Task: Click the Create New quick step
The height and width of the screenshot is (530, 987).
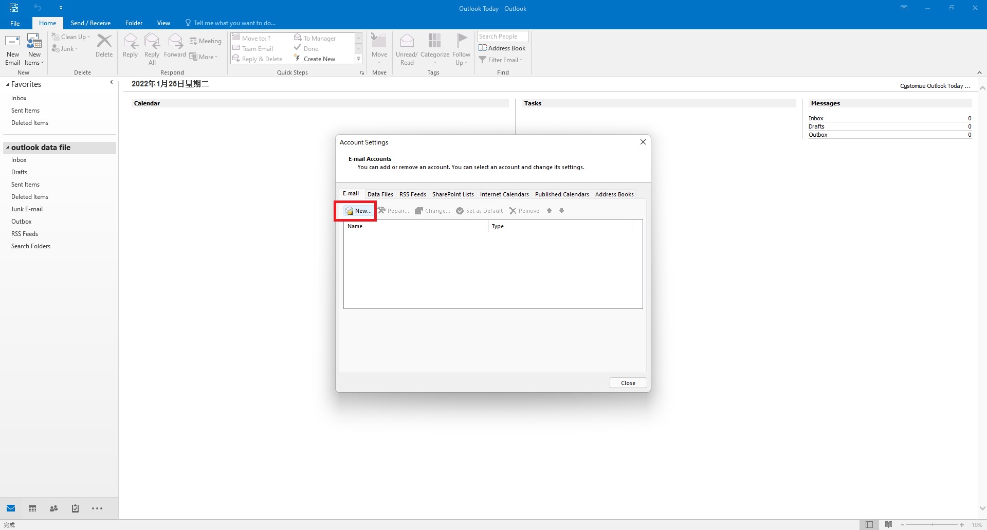Action: 315,59
